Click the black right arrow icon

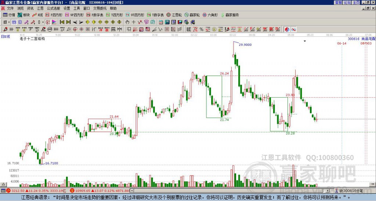click(81, 22)
